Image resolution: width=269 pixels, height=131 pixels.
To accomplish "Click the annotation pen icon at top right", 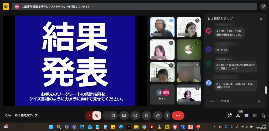I will coord(263,7).
